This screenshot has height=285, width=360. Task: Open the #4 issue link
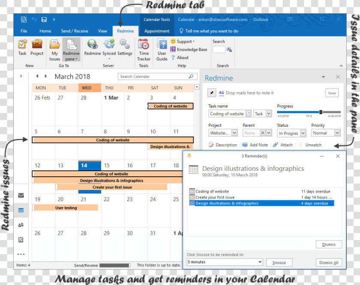tap(221, 93)
